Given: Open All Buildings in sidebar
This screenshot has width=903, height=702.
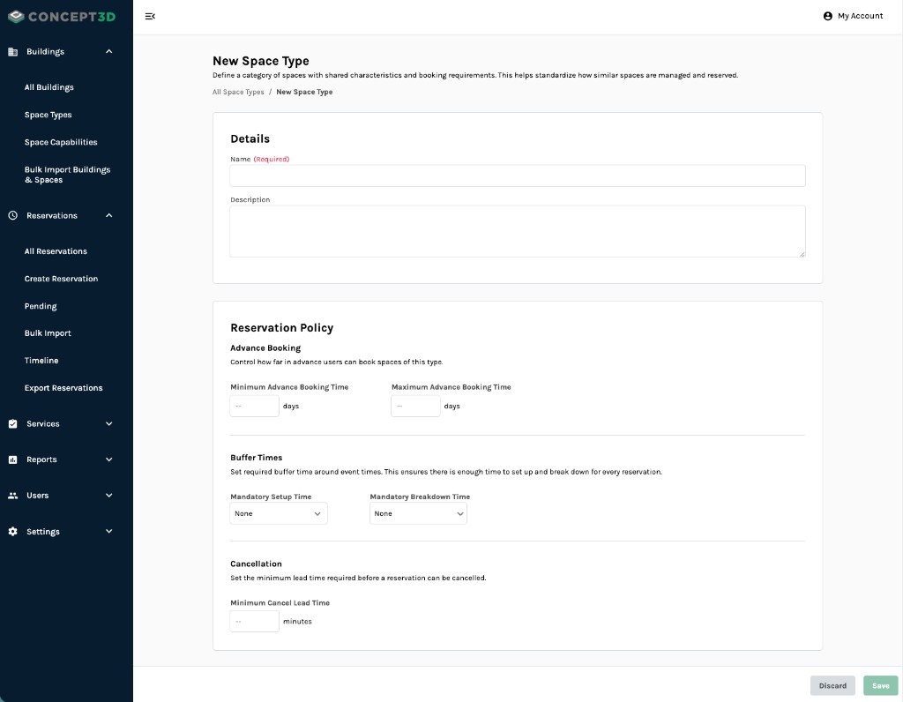Looking at the screenshot, I should (x=49, y=87).
